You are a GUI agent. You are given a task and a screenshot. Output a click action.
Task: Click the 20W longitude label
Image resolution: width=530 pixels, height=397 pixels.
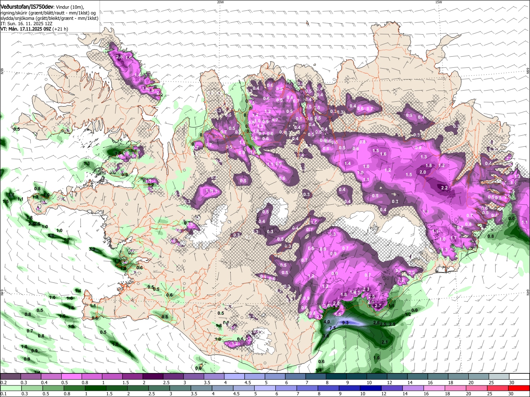[x=220, y=2]
